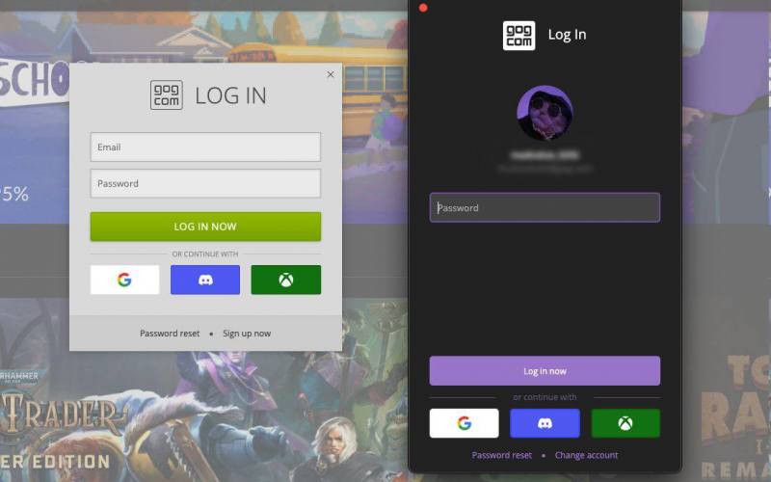Open Password reset link in light dialog
Viewport: 771px width, 482px height.
point(170,334)
